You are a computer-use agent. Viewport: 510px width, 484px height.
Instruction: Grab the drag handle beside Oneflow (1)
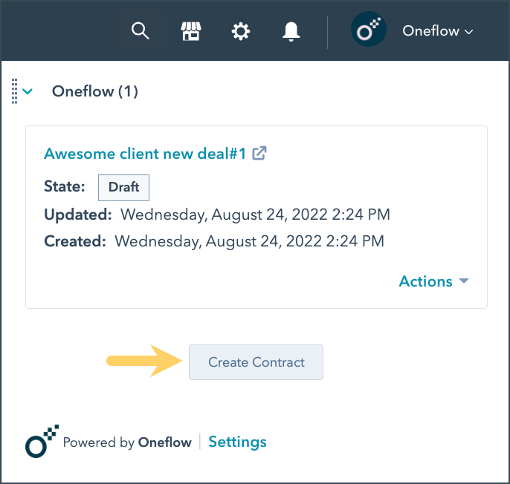[14, 91]
